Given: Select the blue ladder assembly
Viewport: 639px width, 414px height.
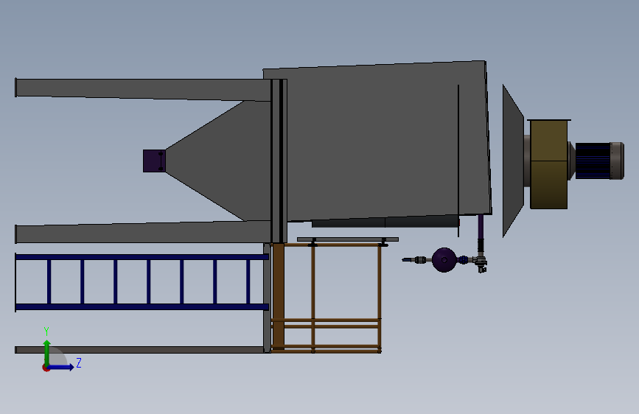Looking at the screenshot, I should click(142, 282).
